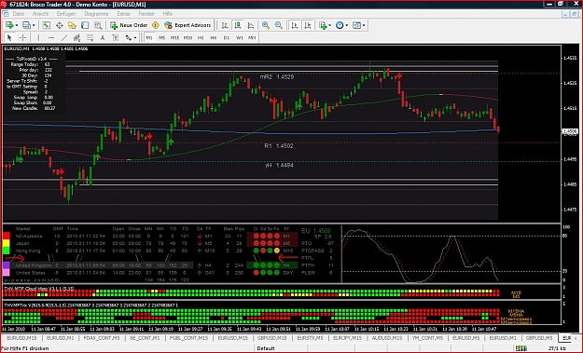Toggle chart shift from right edge
The width and height of the screenshot is (583, 353).
pyautogui.click(x=308, y=25)
